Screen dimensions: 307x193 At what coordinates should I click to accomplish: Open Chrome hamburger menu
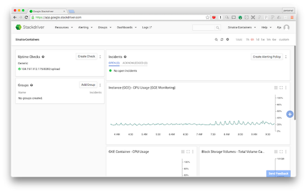[292, 18]
